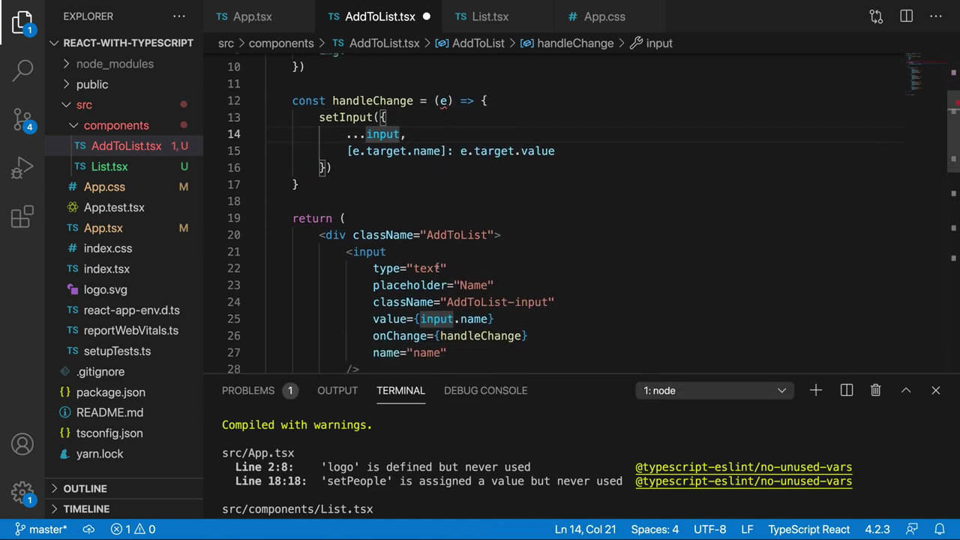
Task: Open the DEBUG CONSOLE panel tab
Action: click(x=485, y=390)
